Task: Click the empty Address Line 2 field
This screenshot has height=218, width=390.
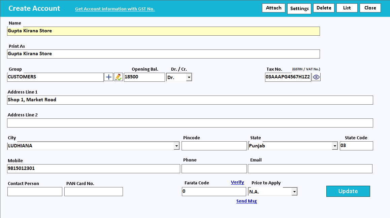Action: (190, 123)
